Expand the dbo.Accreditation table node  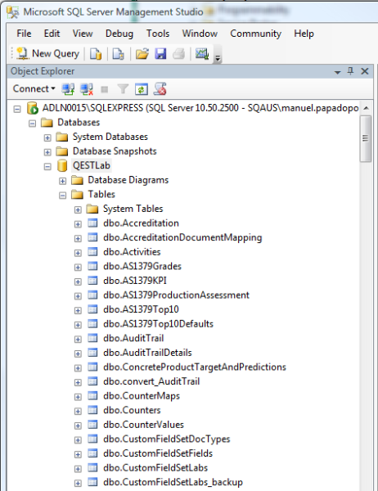[78, 224]
